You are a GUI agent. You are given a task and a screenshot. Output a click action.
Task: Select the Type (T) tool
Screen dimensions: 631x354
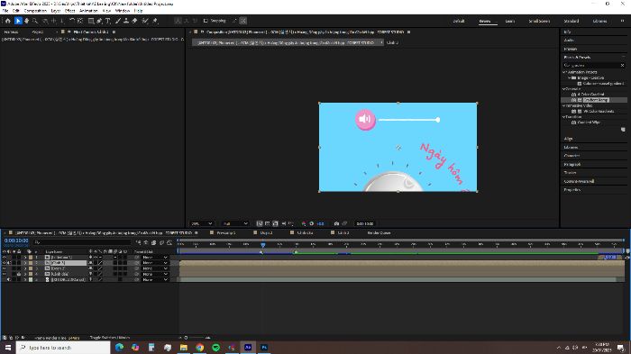(x=108, y=21)
